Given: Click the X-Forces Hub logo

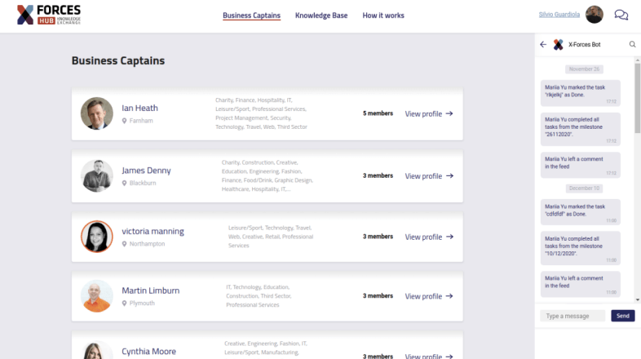Looking at the screenshot, I should [49, 15].
